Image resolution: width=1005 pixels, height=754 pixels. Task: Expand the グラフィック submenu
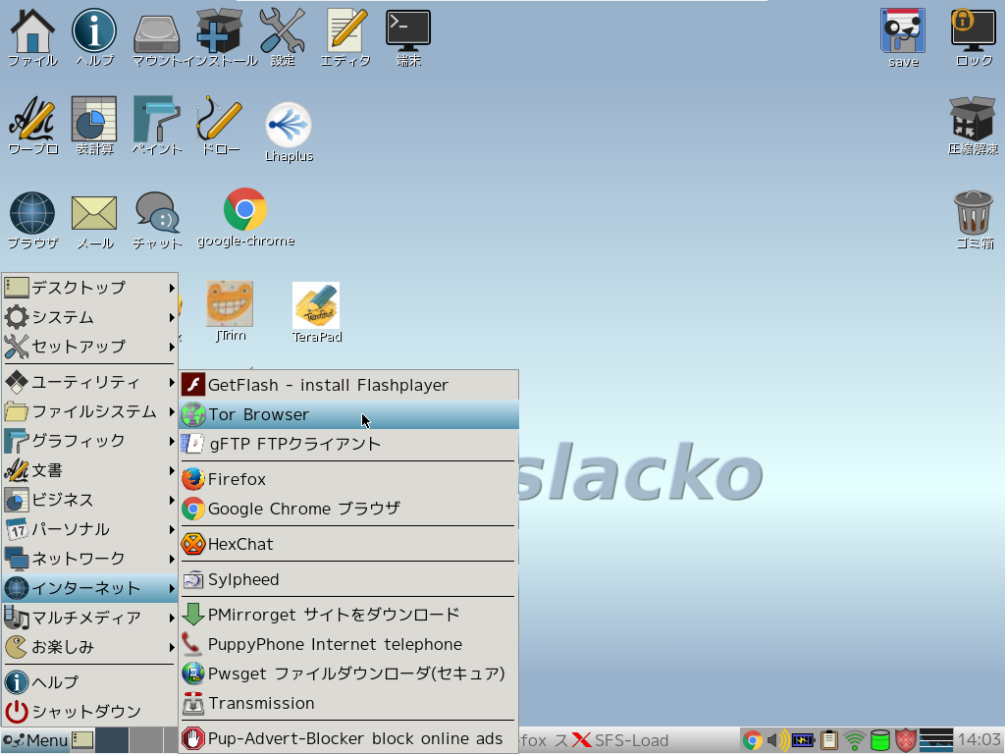pyautogui.click(x=89, y=441)
